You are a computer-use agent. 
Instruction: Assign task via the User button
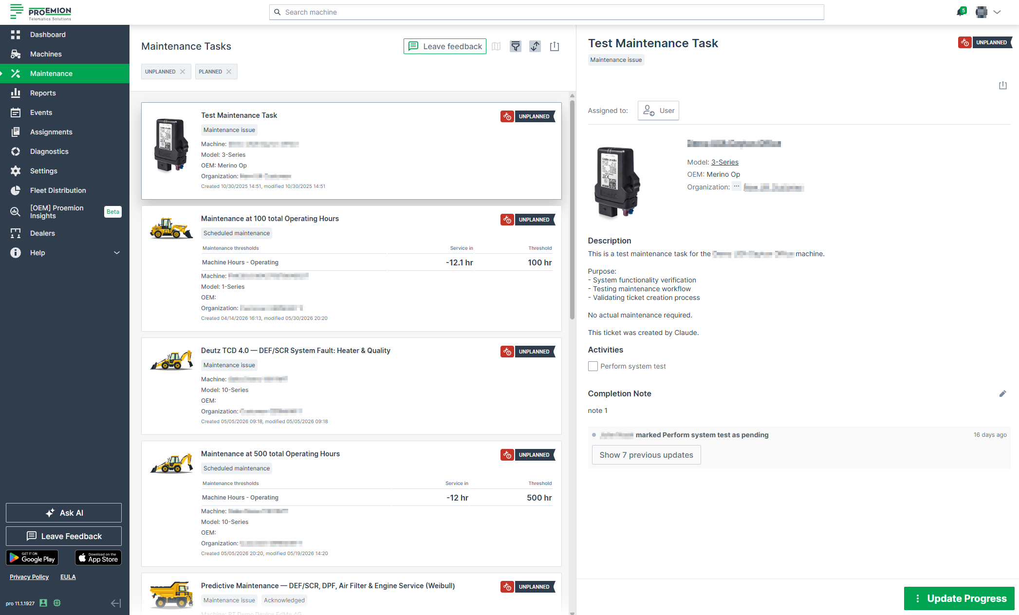coord(658,111)
